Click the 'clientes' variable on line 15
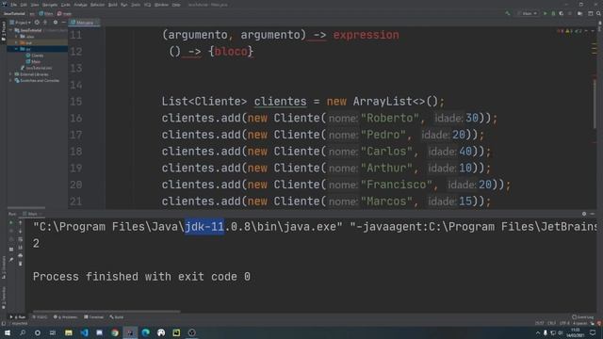603x339 pixels. click(280, 102)
